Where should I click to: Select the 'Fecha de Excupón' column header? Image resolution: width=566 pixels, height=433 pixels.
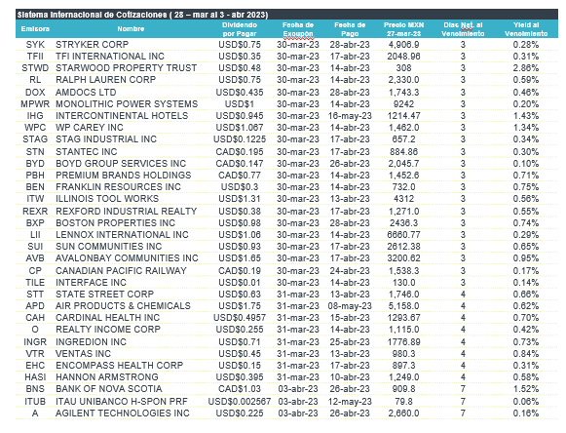[x=298, y=29]
